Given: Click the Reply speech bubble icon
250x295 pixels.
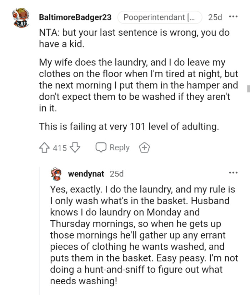Looking at the screenshot, I should pos(101,147).
